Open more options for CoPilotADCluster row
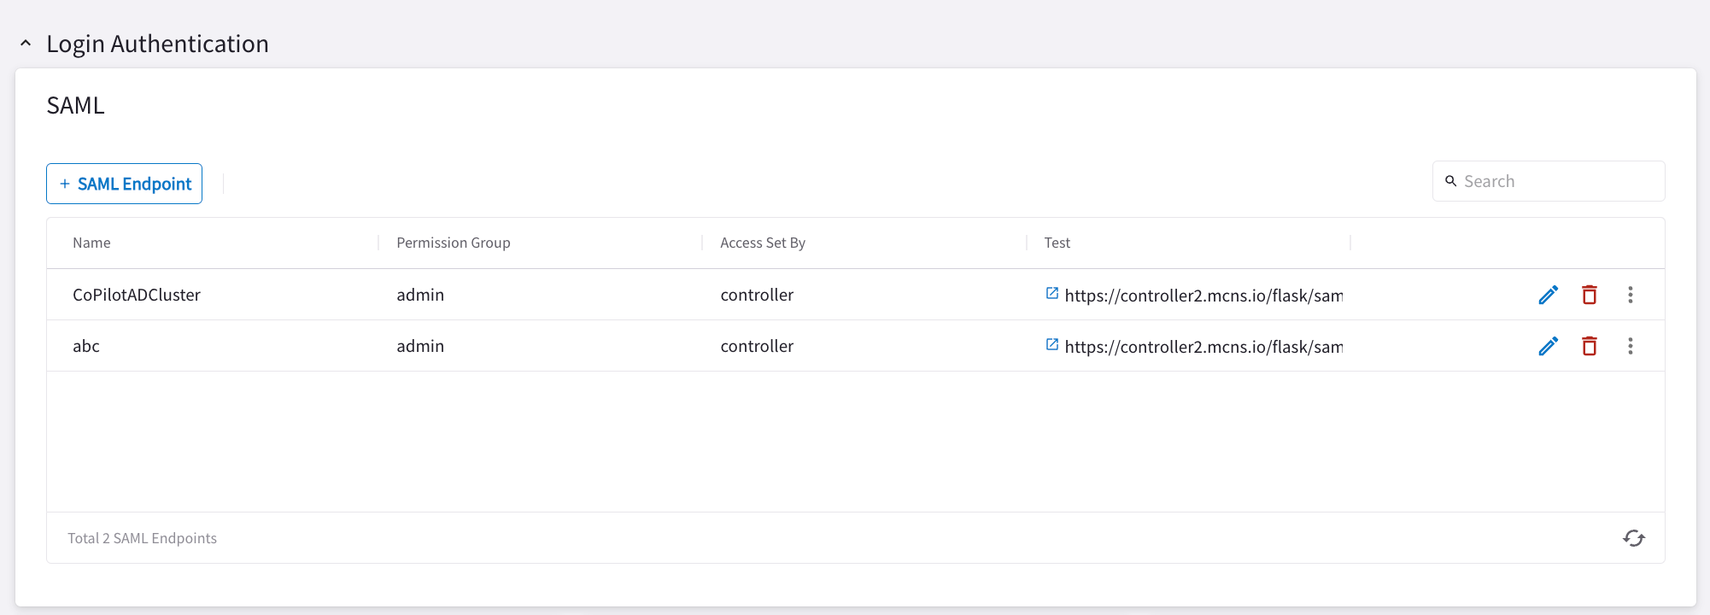Viewport: 1710px width, 615px height. click(x=1630, y=295)
